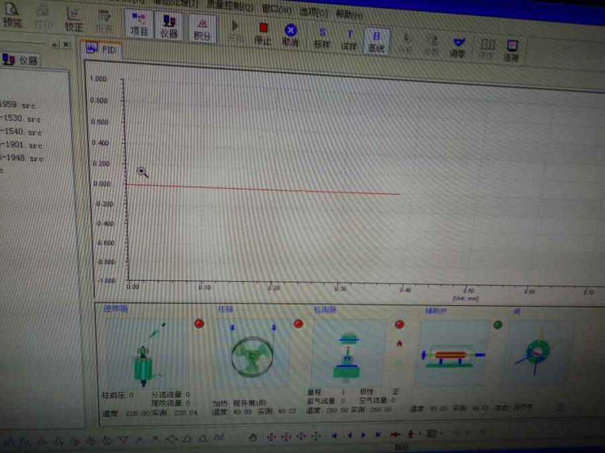Select the file ending in -1540.src
The height and width of the screenshot is (453, 605).
(21, 132)
